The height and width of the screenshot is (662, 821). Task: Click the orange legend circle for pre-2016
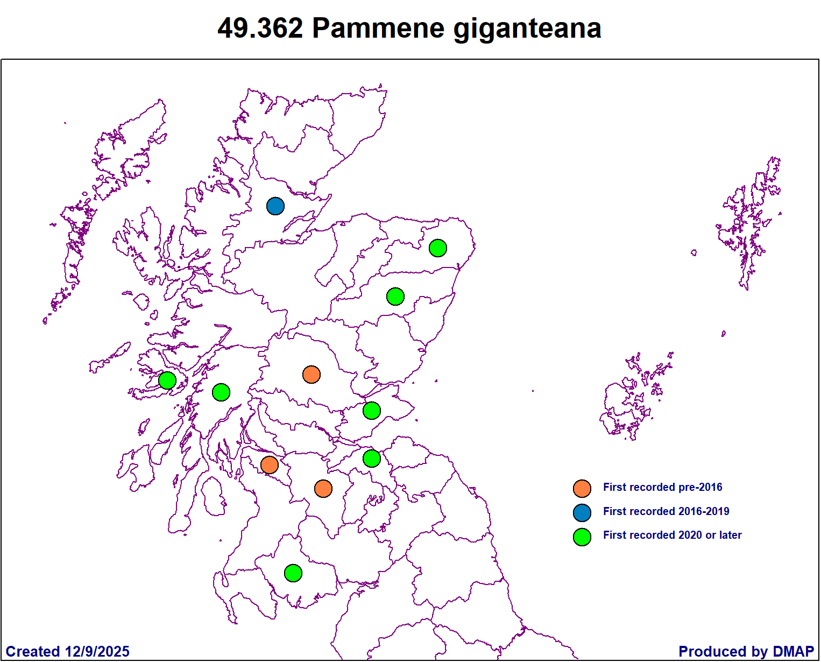point(582,489)
